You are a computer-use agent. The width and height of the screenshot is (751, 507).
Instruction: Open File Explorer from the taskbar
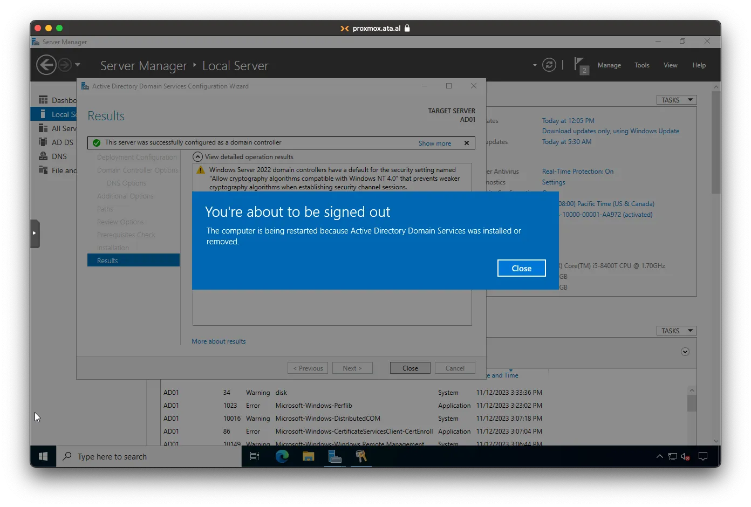tap(308, 456)
